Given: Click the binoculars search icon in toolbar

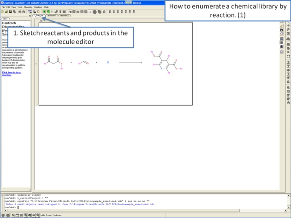Looking at the screenshot, I should point(35,12).
